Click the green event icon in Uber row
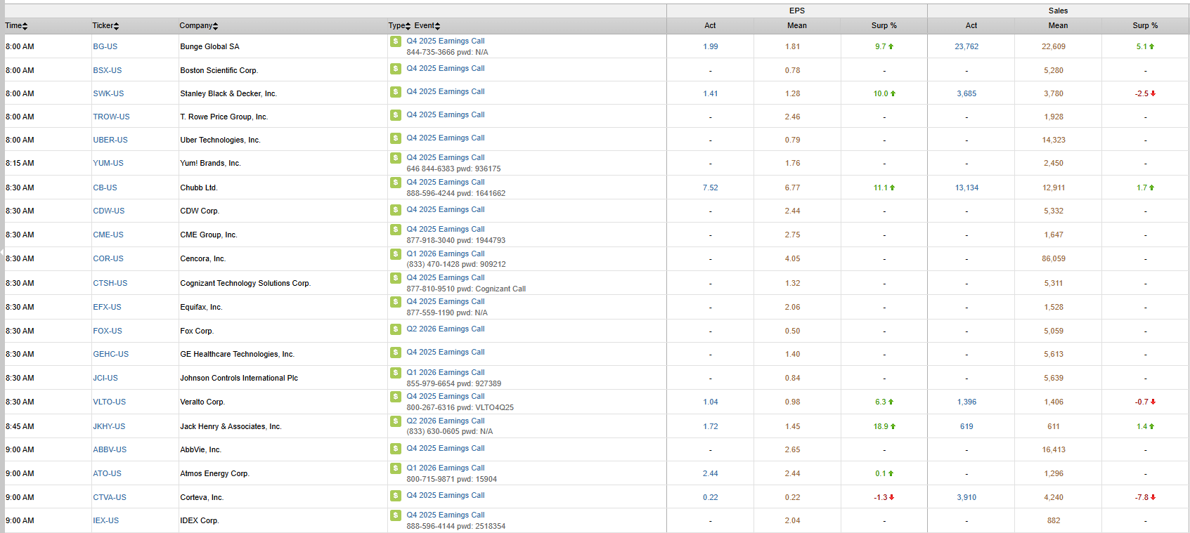The height and width of the screenshot is (533, 1190). 396,138
